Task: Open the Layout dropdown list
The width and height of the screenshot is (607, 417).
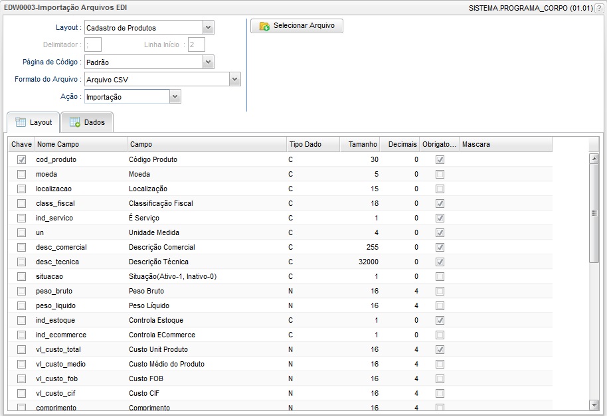Action: click(x=209, y=28)
